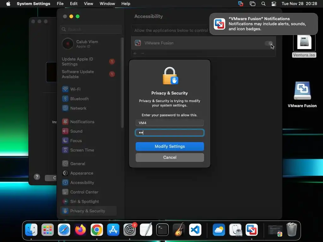
Task: Open Control Center settings in sidebar
Action: (x=89, y=192)
